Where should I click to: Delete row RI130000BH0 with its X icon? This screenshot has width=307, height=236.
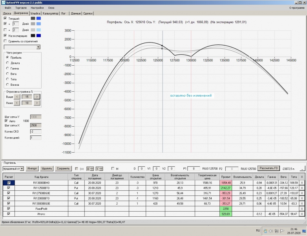click(x=302, y=183)
